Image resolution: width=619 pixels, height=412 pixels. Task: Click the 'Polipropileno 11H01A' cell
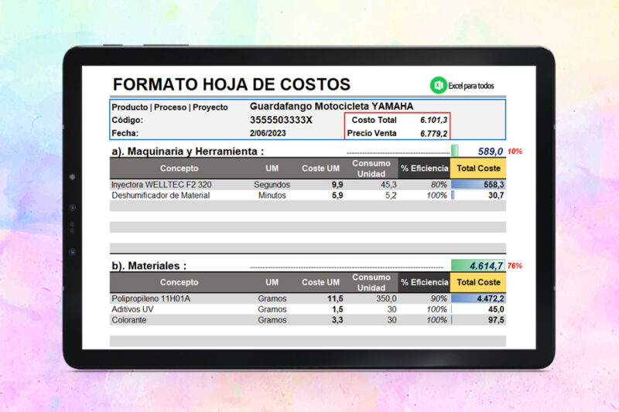pos(151,298)
